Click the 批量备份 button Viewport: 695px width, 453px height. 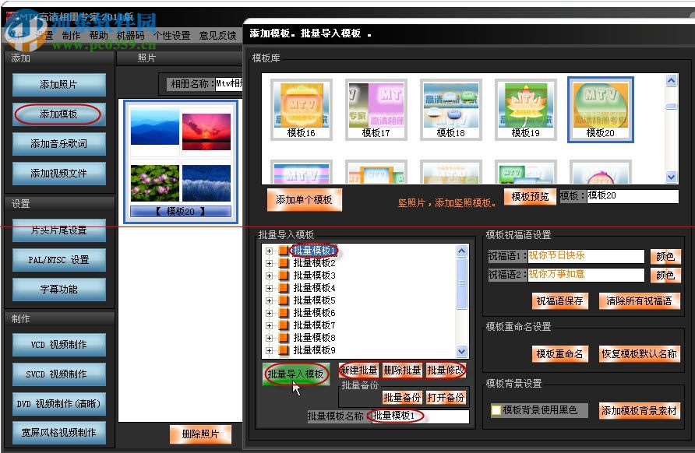pyautogui.click(x=402, y=398)
